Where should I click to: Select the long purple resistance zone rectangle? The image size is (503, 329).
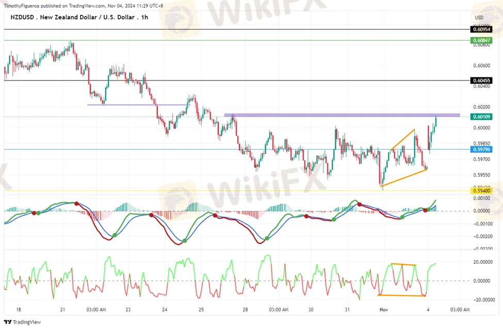(x=342, y=115)
